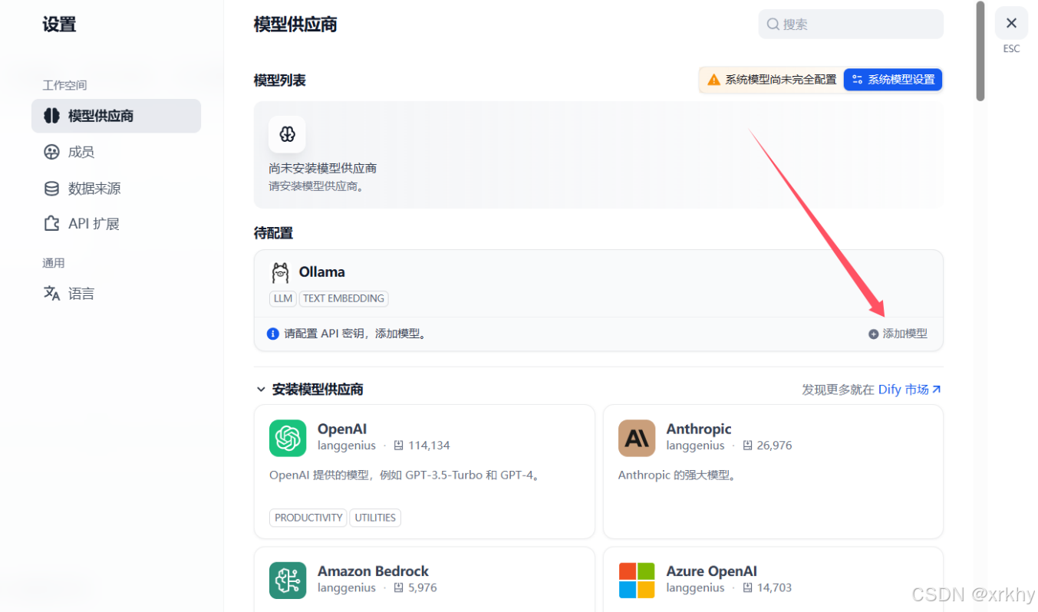Open the Dify 市场 marketplace link

click(x=910, y=390)
